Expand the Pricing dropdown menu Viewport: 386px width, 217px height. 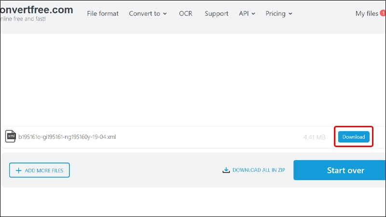click(x=279, y=14)
